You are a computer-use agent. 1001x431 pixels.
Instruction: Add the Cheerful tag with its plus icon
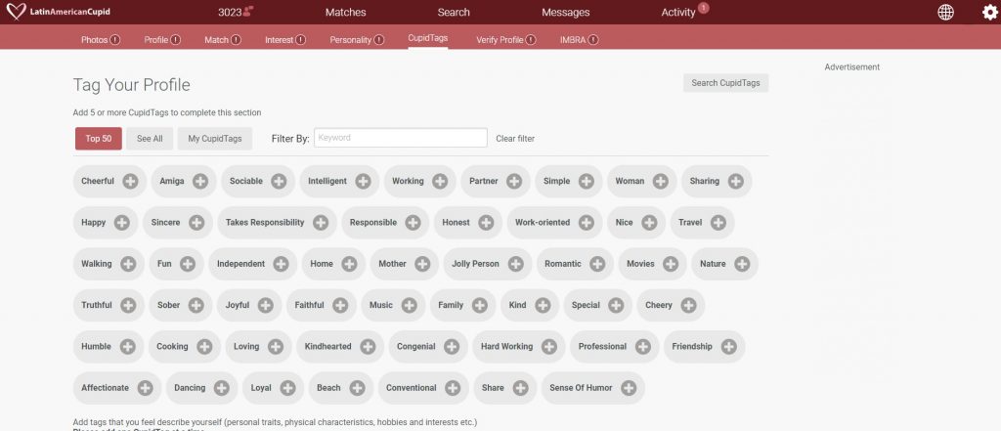(x=130, y=182)
